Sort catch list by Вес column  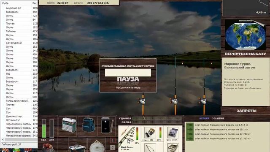coord(35,3)
